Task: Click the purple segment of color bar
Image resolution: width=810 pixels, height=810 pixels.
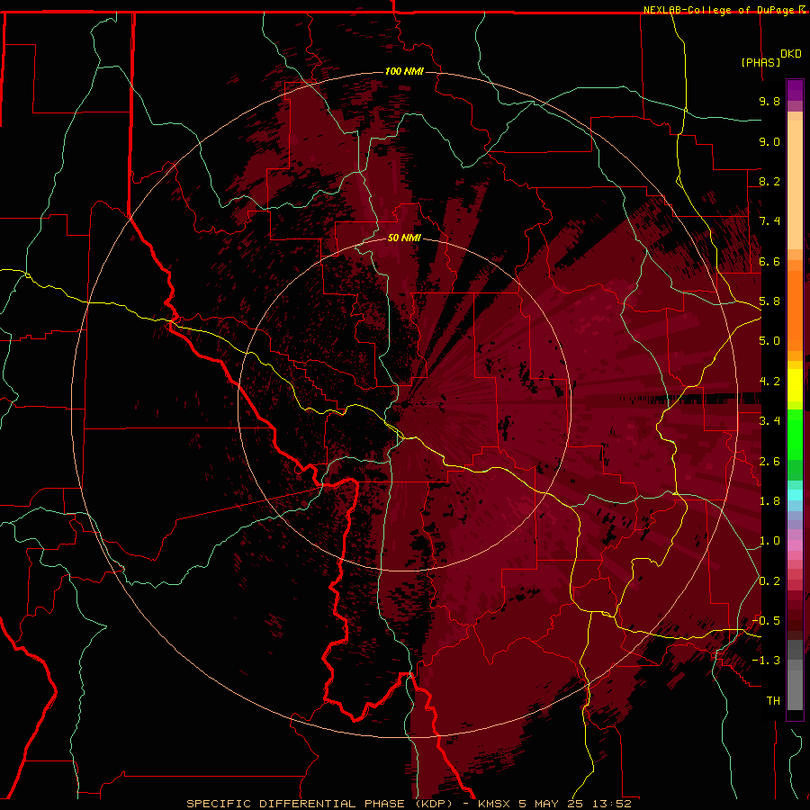Action: 795,90
